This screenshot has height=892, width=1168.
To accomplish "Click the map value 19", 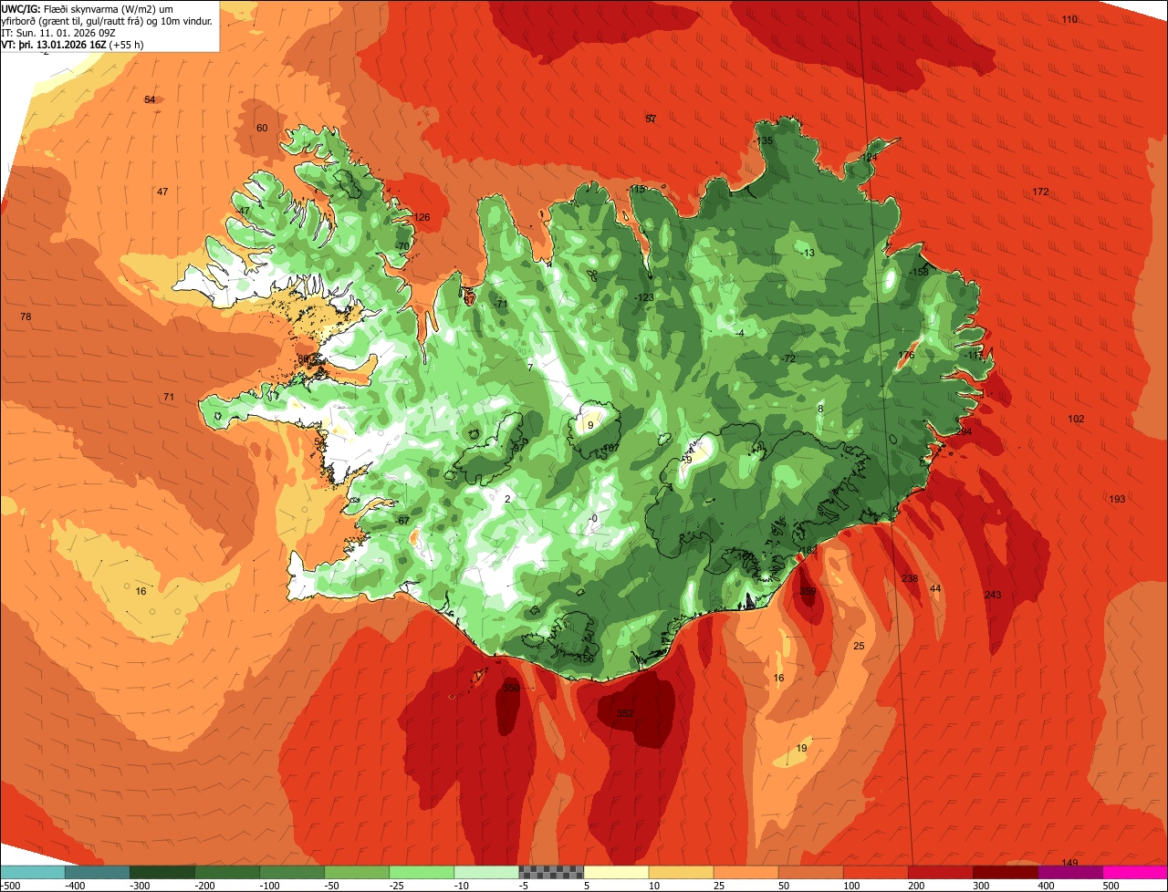I will click(802, 748).
